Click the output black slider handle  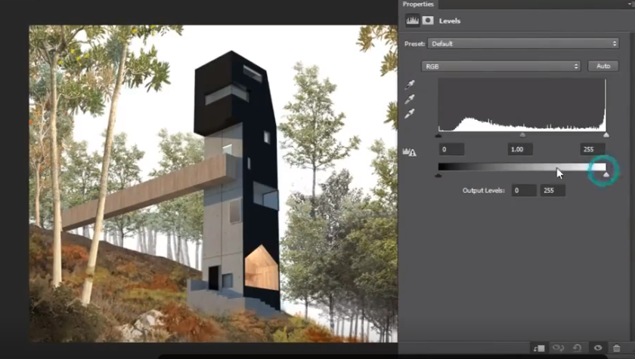(438, 175)
